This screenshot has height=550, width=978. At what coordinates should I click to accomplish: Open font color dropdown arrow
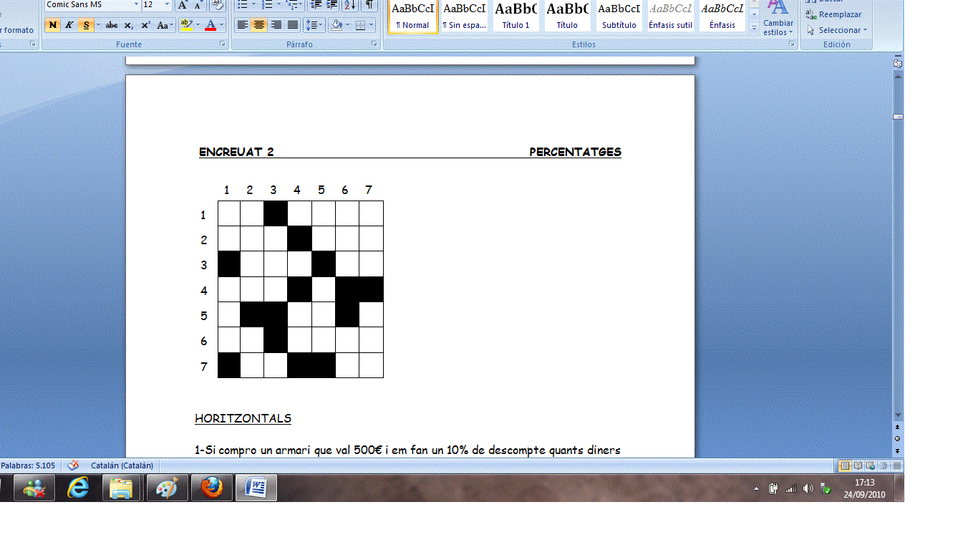click(221, 25)
